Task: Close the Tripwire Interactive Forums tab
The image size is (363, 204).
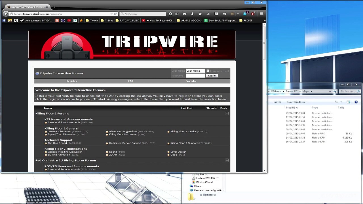Action: (x=47, y=7)
